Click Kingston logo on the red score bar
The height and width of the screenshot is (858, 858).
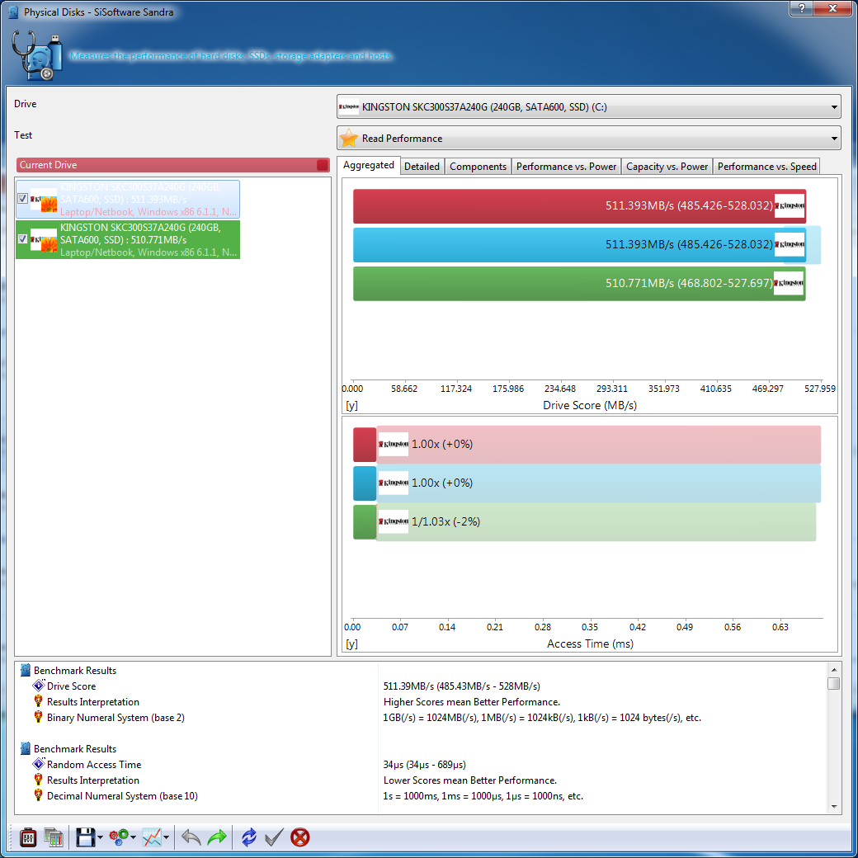(x=790, y=206)
